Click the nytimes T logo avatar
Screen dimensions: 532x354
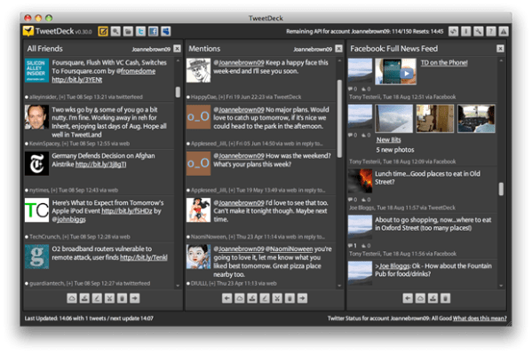(x=36, y=163)
